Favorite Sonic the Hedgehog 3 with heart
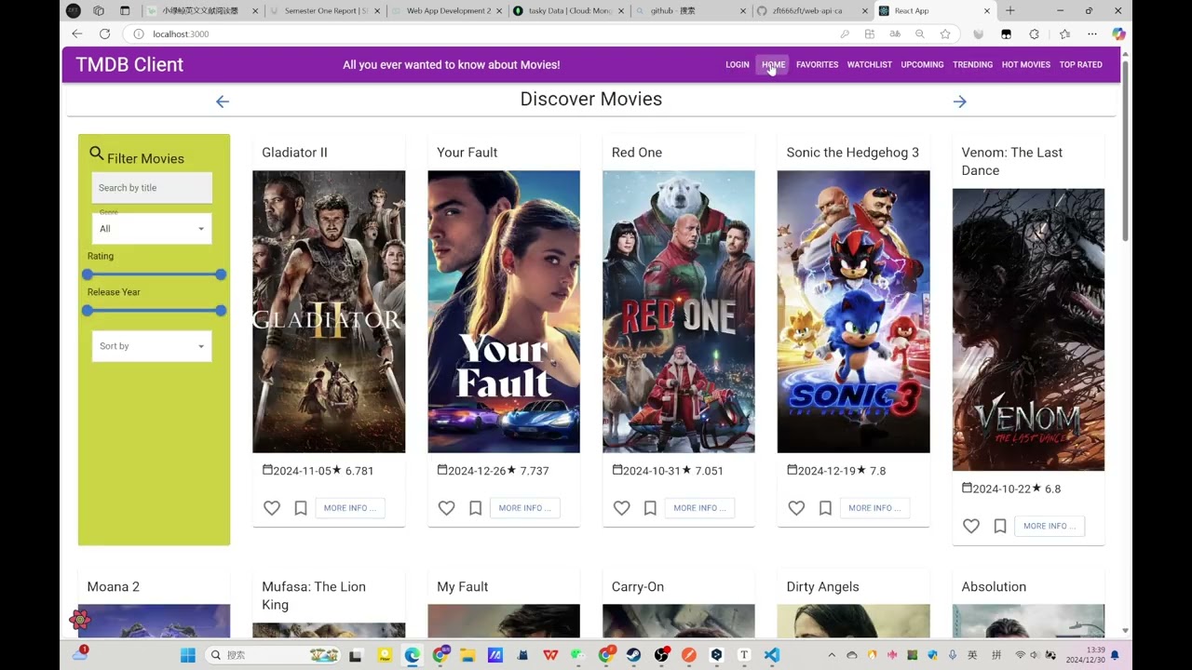 [x=796, y=508]
